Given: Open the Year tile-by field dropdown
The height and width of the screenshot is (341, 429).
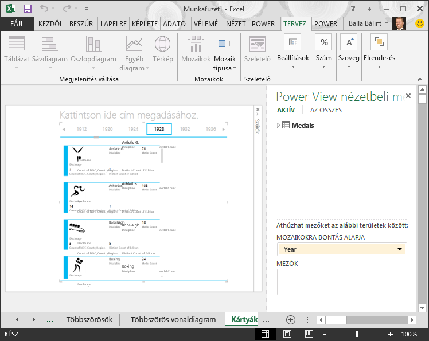Looking at the screenshot, I should 400,249.
